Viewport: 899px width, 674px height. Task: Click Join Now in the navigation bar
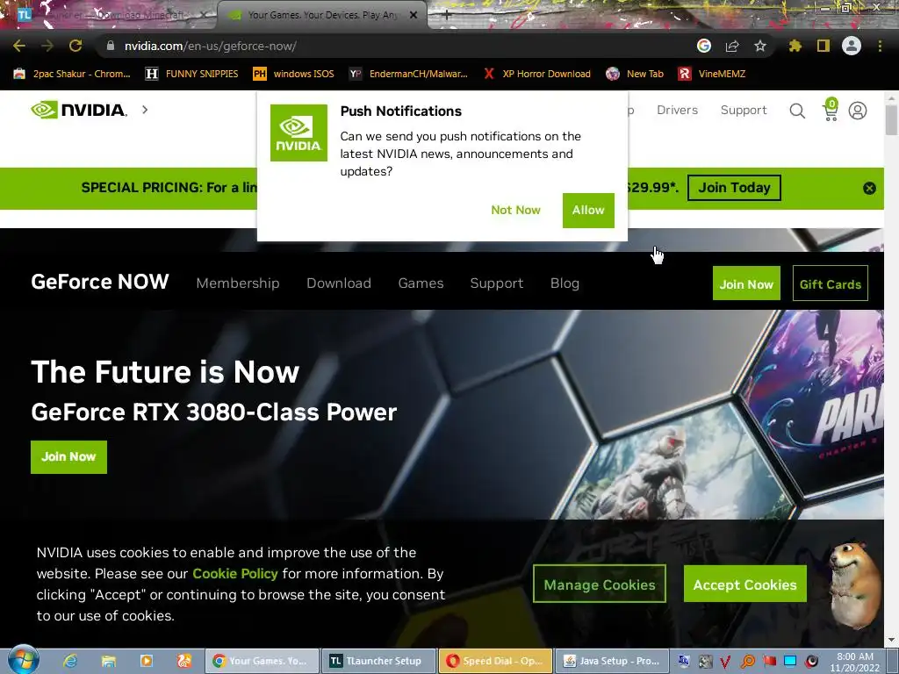coord(746,283)
